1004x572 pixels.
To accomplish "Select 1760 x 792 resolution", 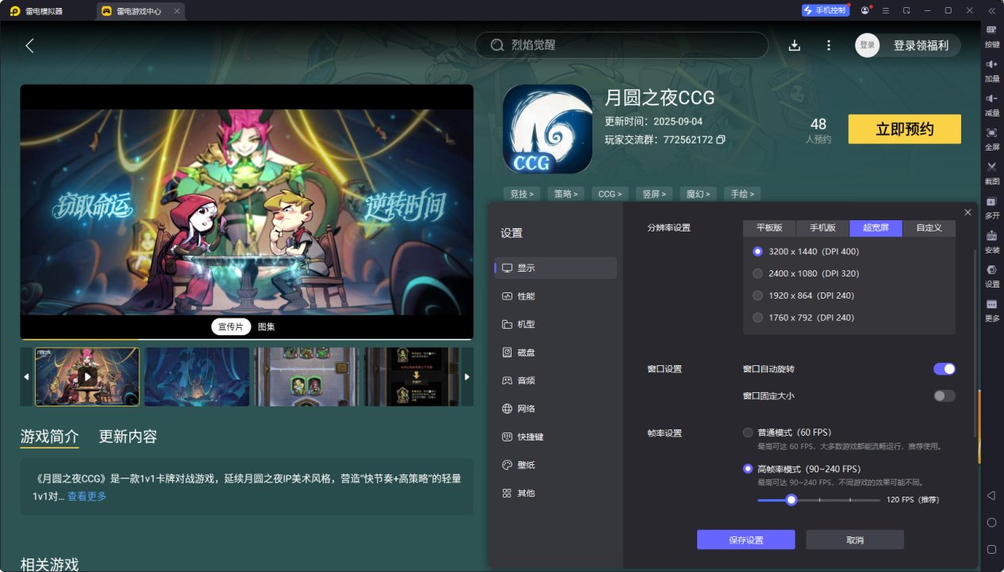I will coord(758,318).
